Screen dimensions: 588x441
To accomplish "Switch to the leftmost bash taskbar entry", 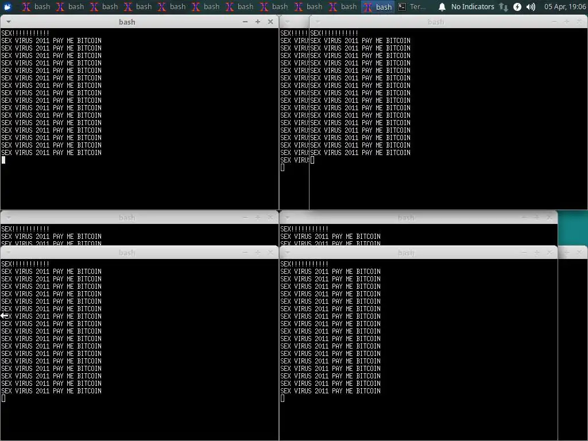I will (x=36, y=7).
